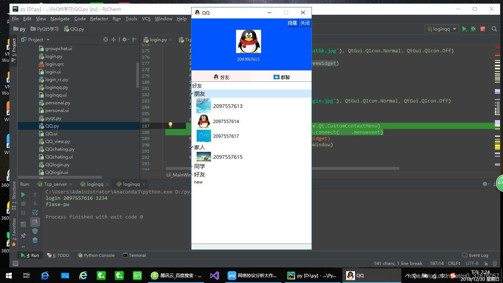Toggle the Pin Tab icon in Run panel
Image resolution: width=503 pixels, height=283 pixels.
tap(23, 236)
